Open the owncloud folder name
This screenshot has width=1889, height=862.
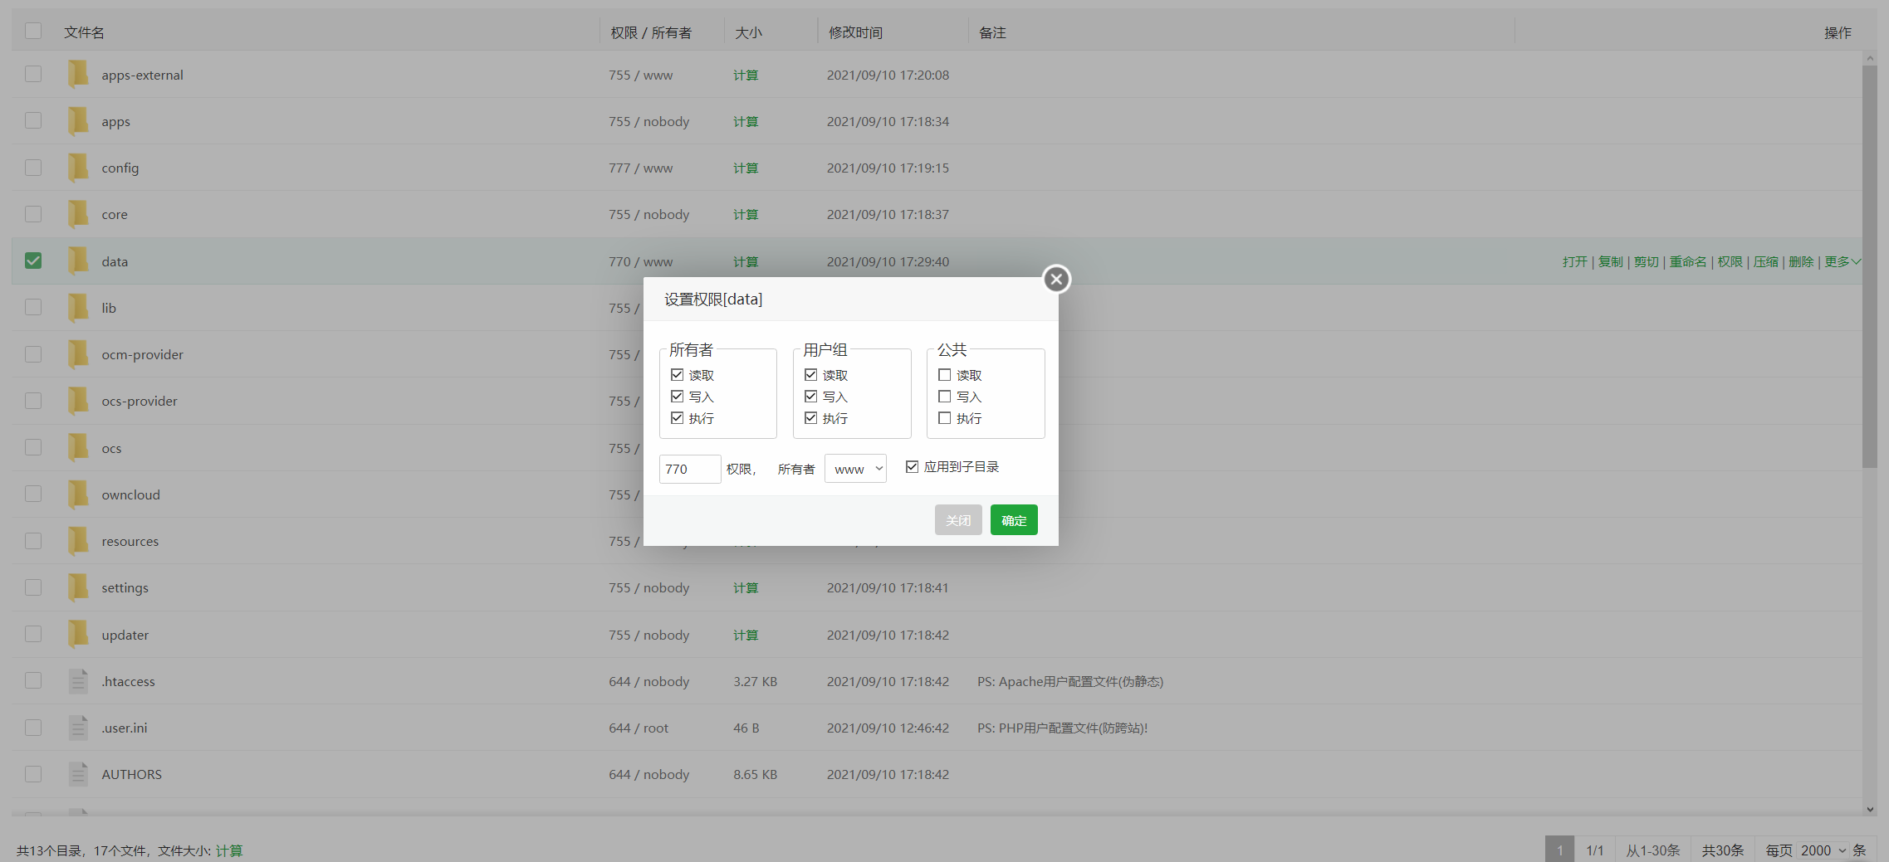pyautogui.click(x=130, y=494)
